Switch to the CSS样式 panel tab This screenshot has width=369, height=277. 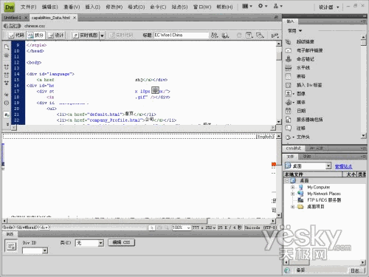(294, 148)
